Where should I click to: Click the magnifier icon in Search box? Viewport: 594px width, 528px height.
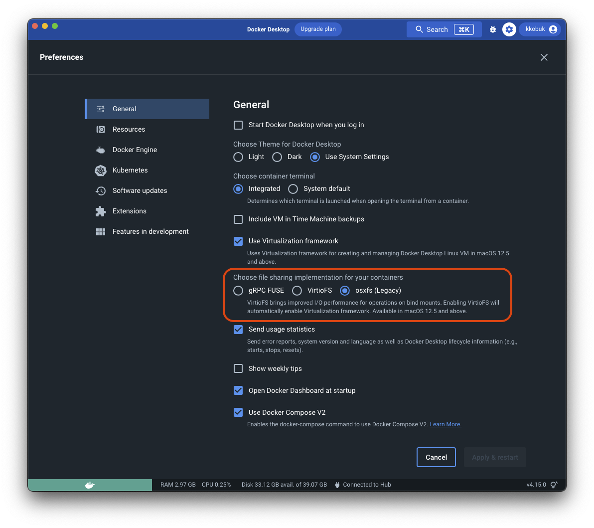pos(419,29)
